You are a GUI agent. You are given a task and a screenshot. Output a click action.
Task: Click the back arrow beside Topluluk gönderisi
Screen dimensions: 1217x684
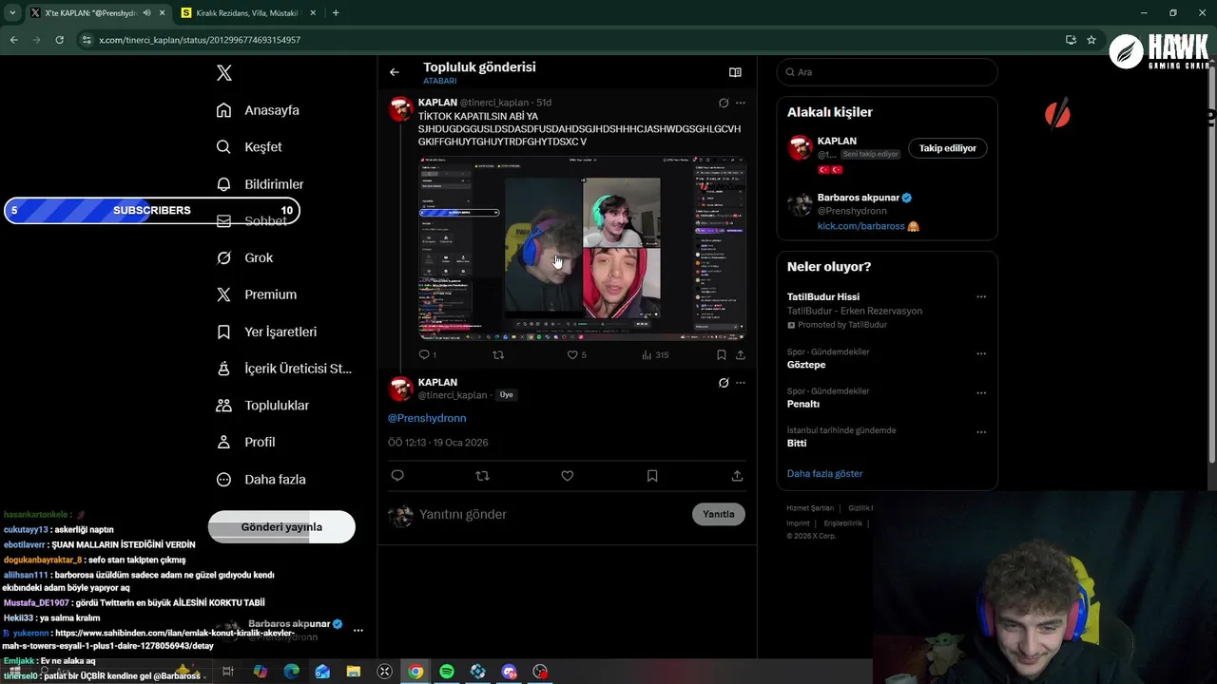tap(395, 72)
